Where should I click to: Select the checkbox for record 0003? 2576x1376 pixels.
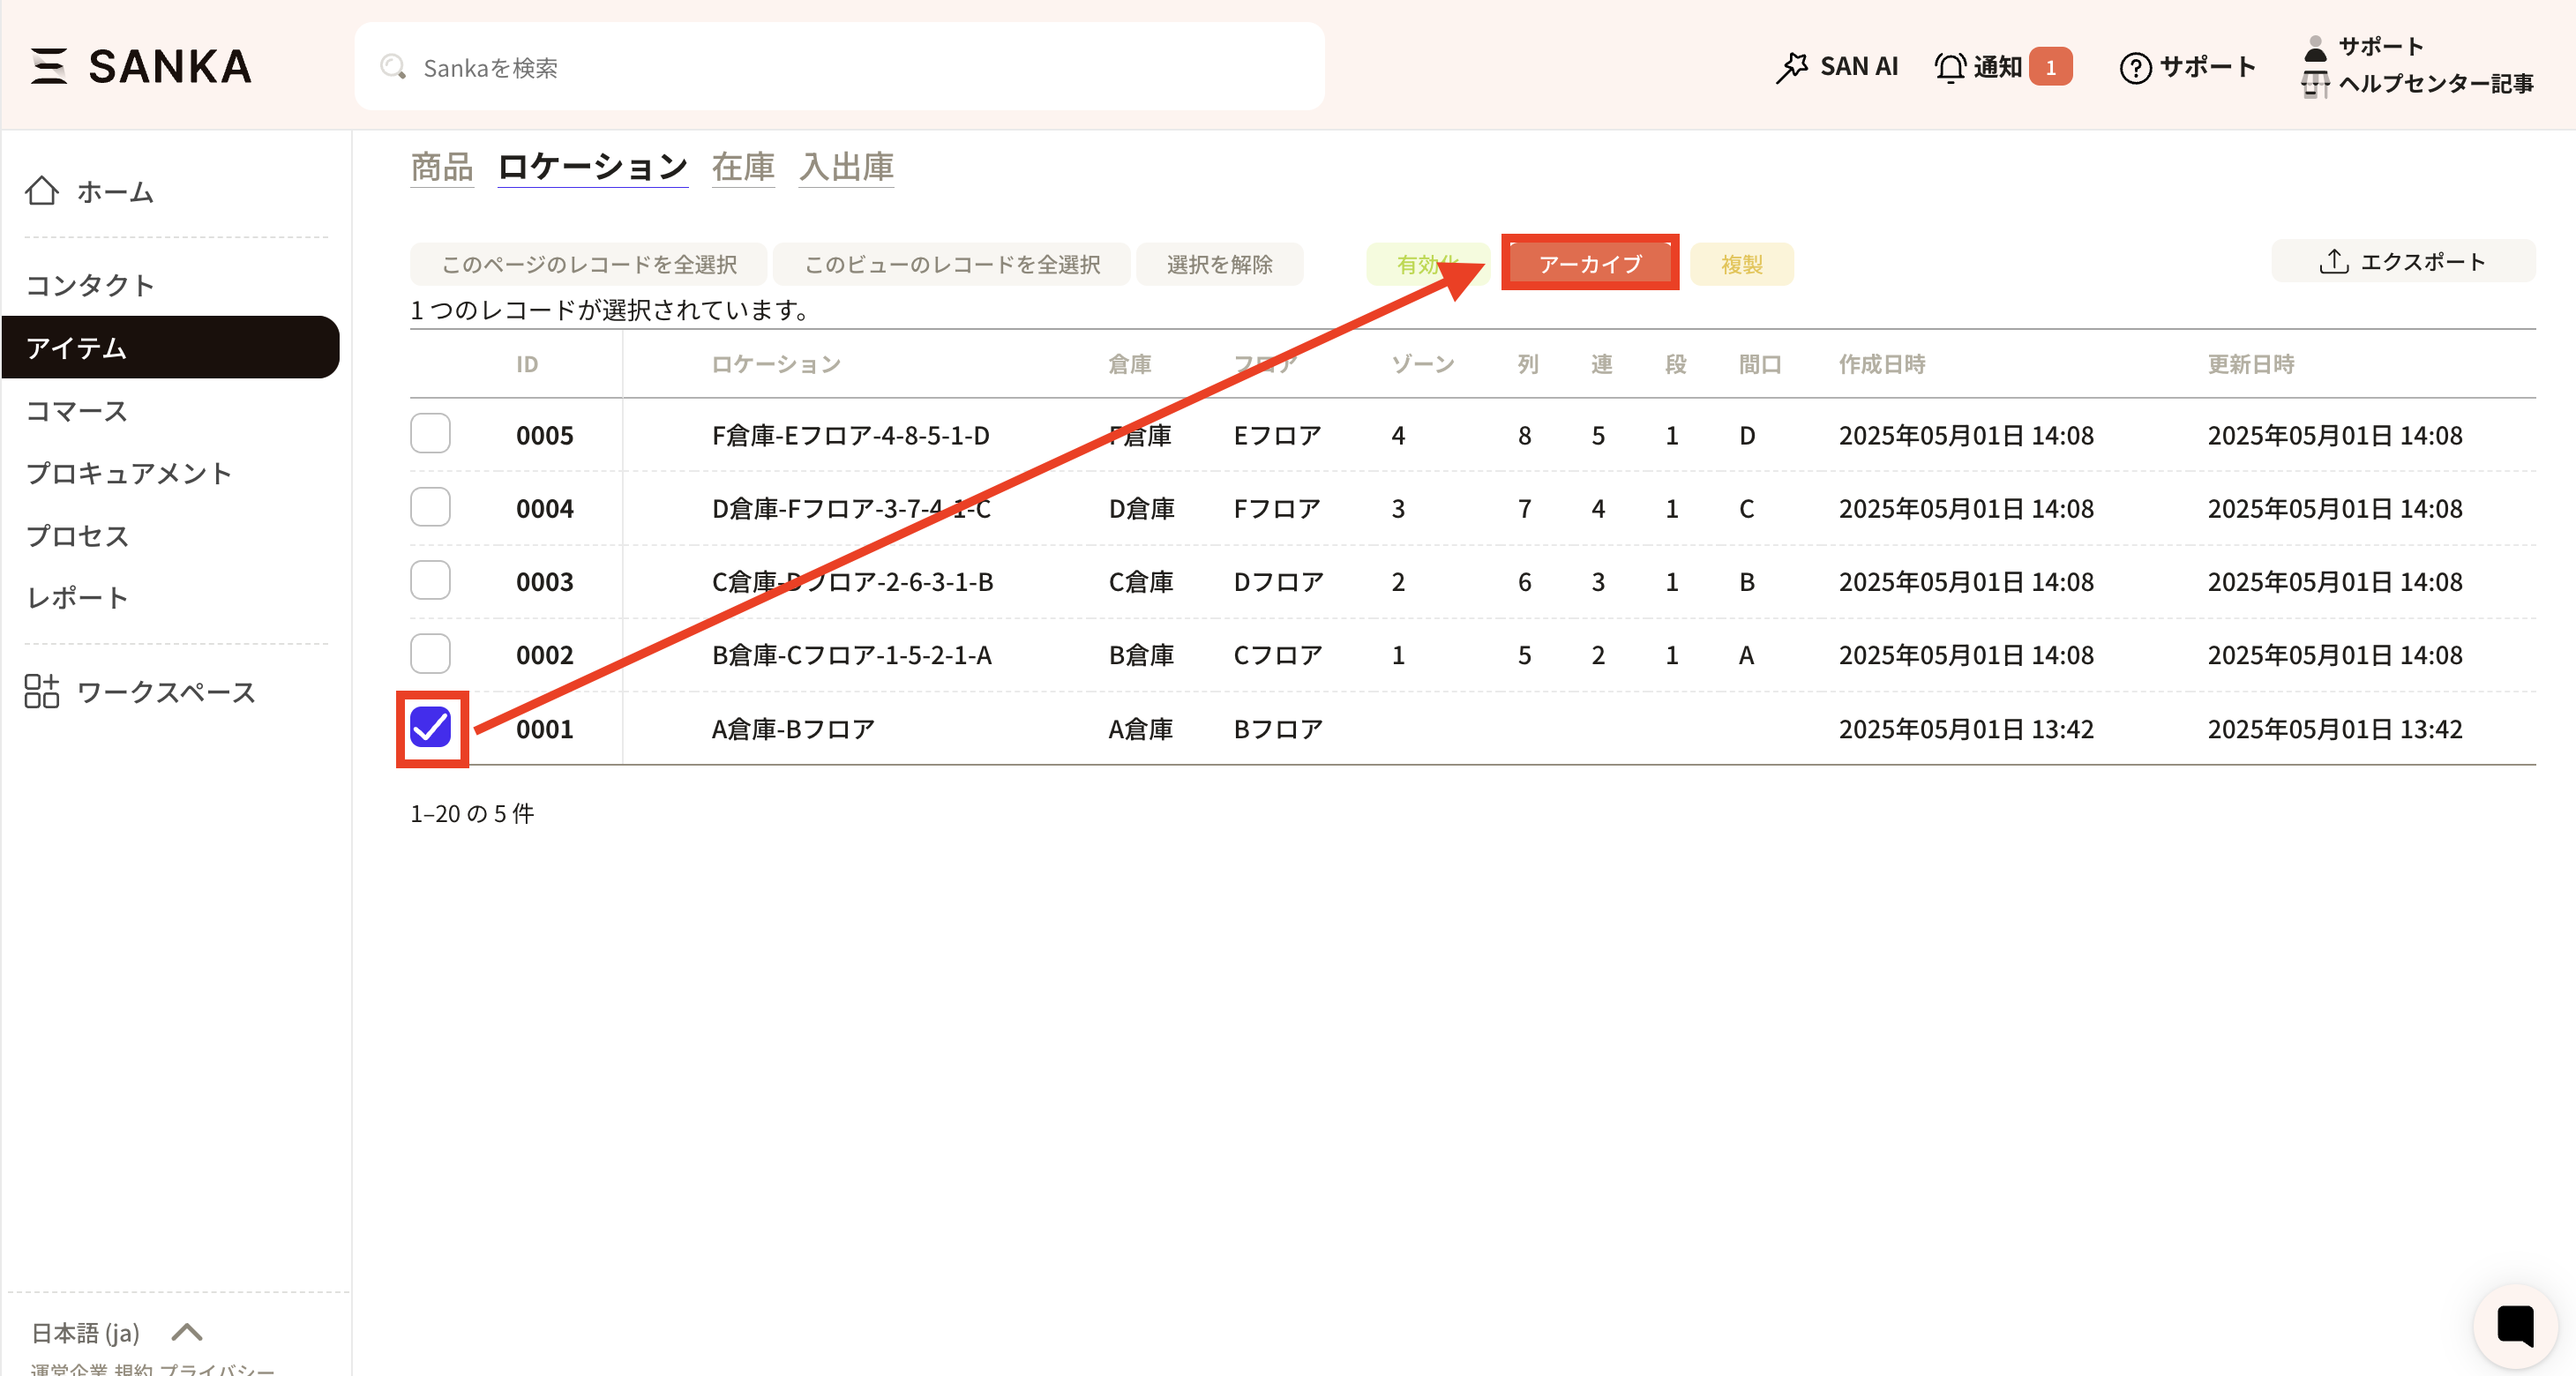click(431, 581)
